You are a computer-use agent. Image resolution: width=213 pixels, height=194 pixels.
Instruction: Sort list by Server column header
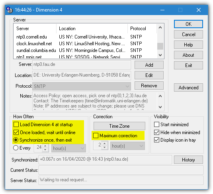pyautogui.click(x=35, y=29)
